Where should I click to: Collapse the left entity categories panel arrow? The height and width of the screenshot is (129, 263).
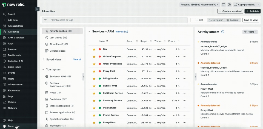[x=83, y=77]
